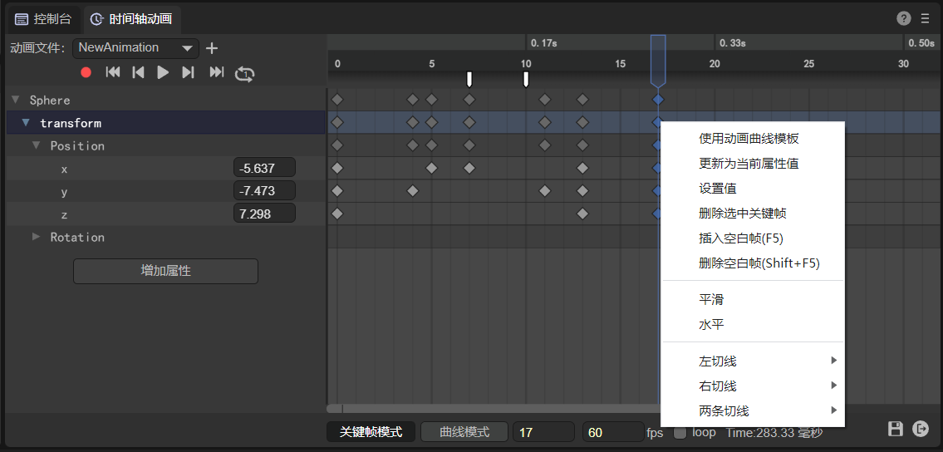Open the NewAnimation file dropdown
The height and width of the screenshot is (452, 943).
pos(135,48)
